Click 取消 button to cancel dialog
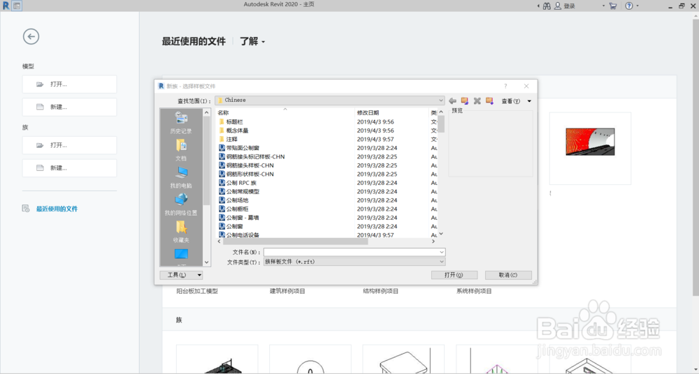Image resolution: width=699 pixels, height=374 pixels. 508,275
